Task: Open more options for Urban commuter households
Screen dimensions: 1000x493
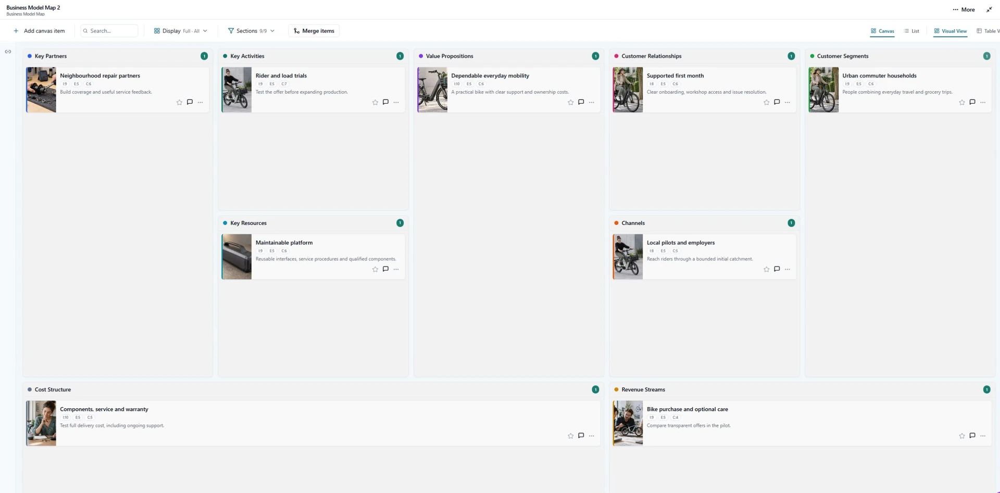Action: point(982,103)
